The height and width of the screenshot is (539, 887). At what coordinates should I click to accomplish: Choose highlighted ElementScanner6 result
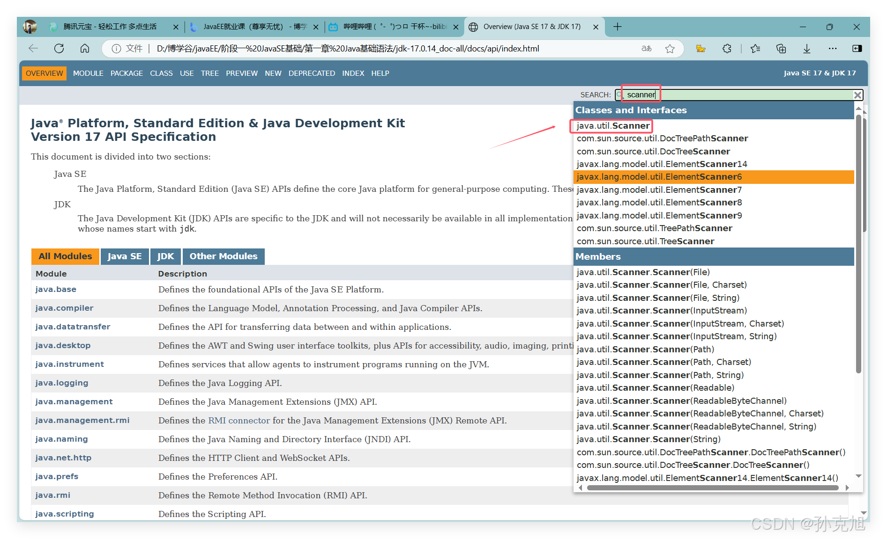(x=714, y=177)
